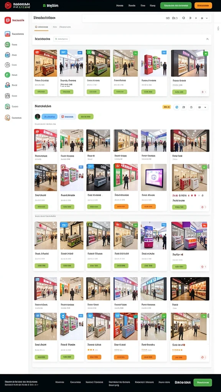Image resolution: width=221 pixels, height=392 pixels.
Task: Toggle the blue pill filter chip
Action: [49, 116]
